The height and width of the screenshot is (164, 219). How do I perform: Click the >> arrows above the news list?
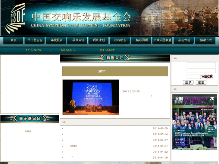(x=64, y=122)
